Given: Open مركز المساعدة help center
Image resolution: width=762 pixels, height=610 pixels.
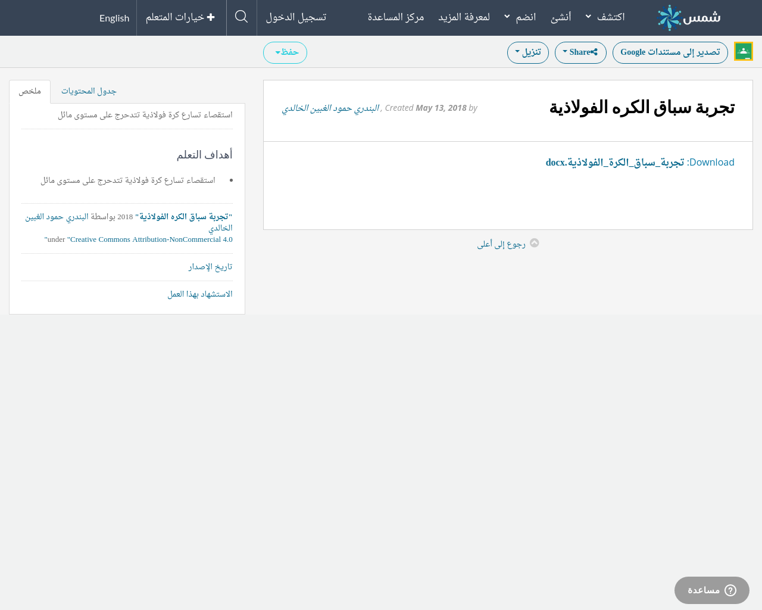Looking at the screenshot, I should click(x=396, y=17).
